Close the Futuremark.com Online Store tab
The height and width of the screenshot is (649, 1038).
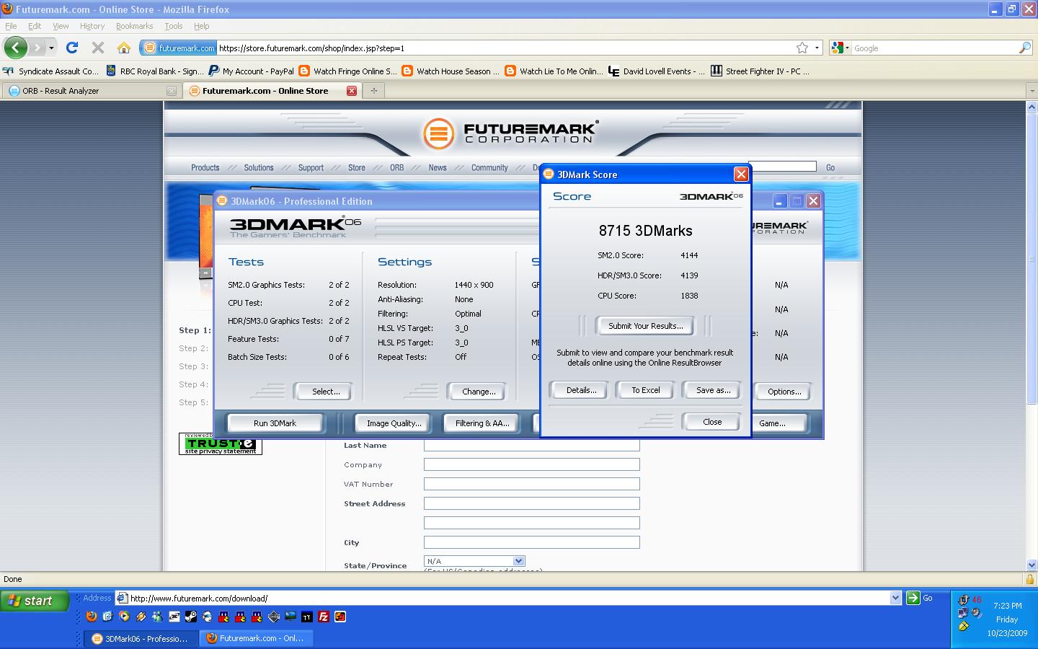pos(352,91)
